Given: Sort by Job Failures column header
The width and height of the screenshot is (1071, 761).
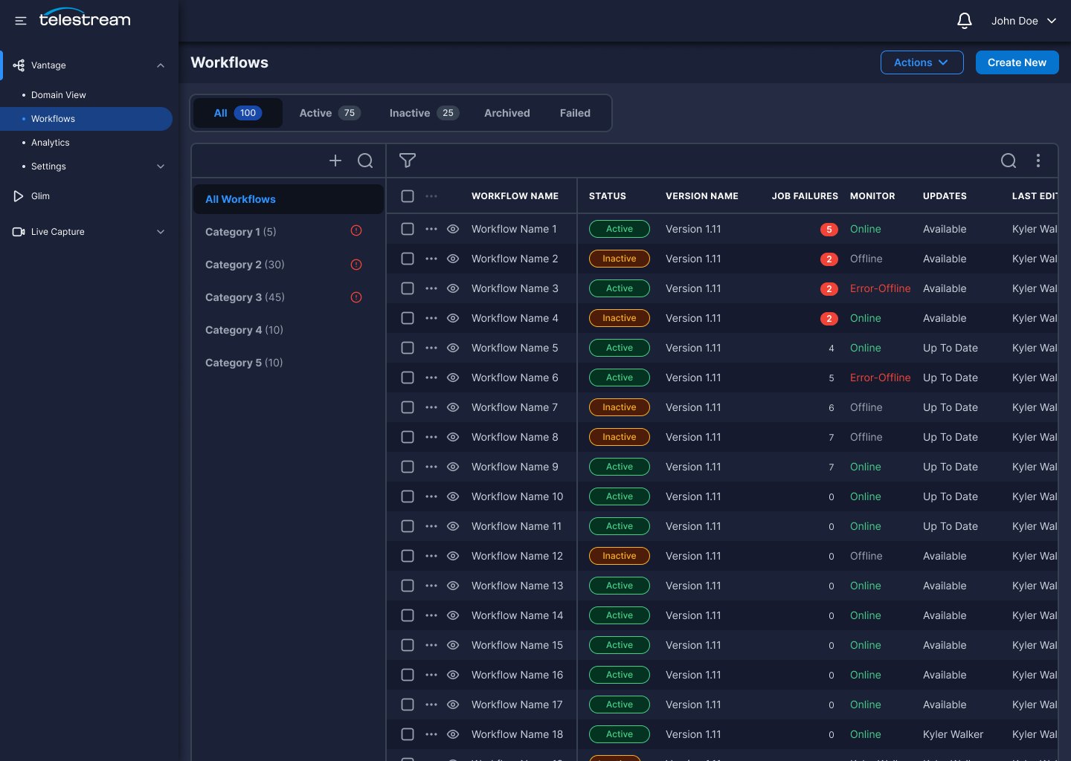Looking at the screenshot, I should click(x=805, y=196).
